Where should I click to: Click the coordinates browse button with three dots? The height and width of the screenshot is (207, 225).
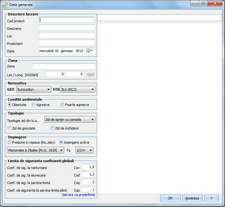click(90, 74)
